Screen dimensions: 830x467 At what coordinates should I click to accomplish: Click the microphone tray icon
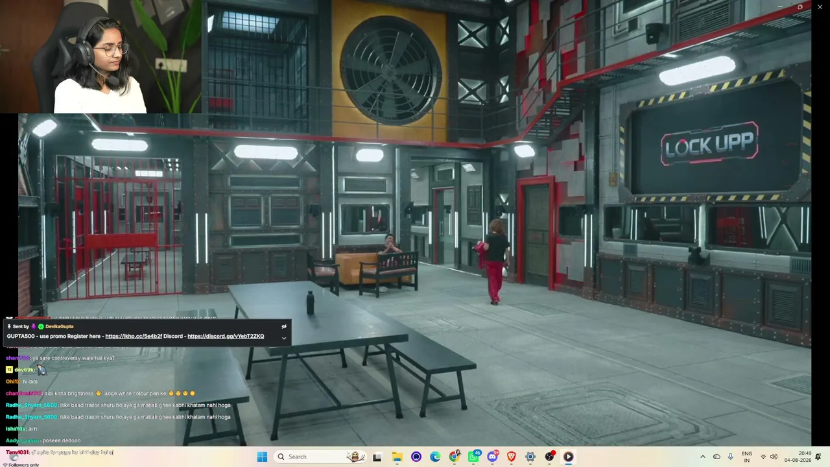[x=731, y=457]
